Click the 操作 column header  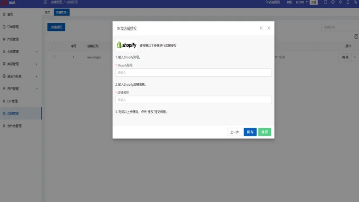[x=348, y=46]
